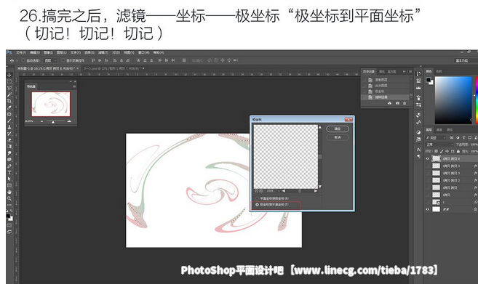Select the Crop tool
Image resolution: width=478 pixels, height=284 pixels.
[x=9, y=101]
